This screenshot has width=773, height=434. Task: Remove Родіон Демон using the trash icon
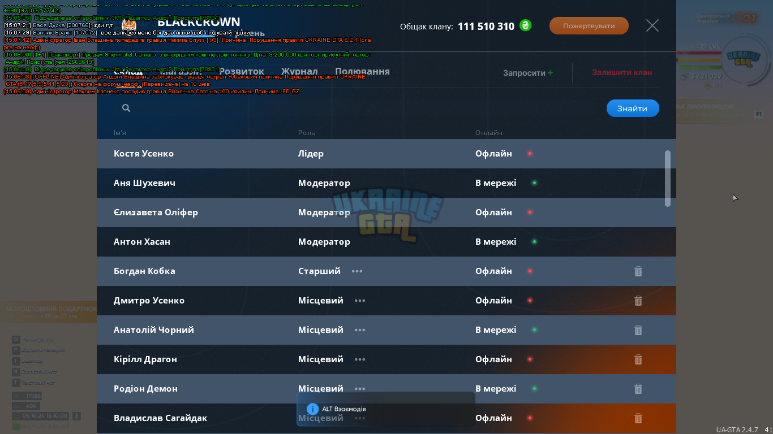coord(638,389)
